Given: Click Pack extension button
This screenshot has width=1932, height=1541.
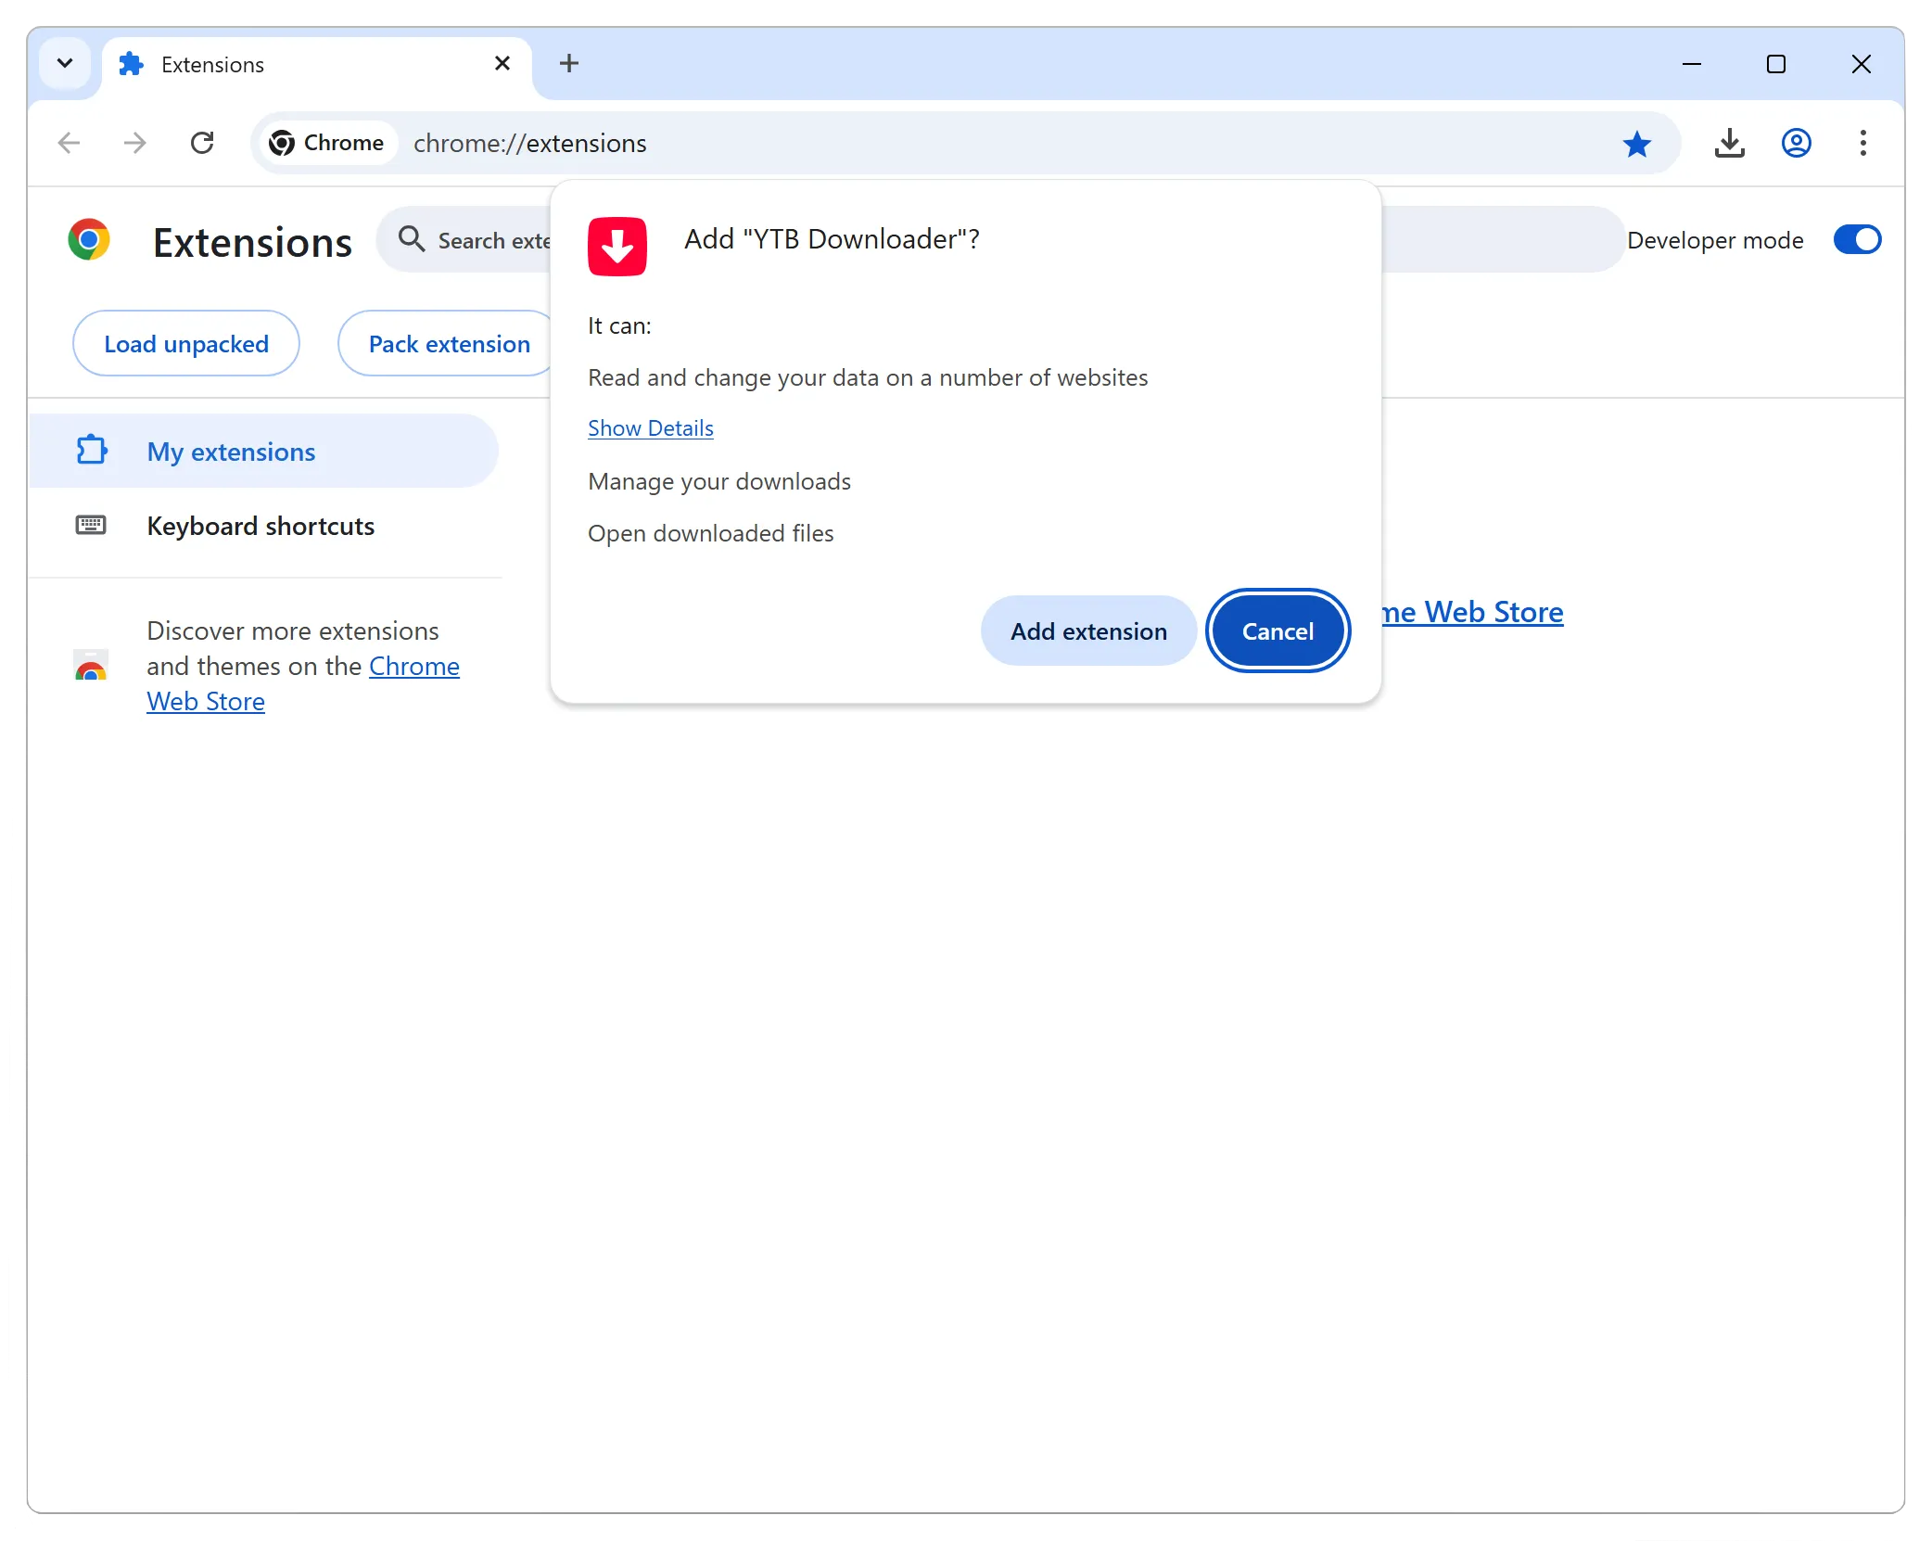Looking at the screenshot, I should [x=446, y=344].
